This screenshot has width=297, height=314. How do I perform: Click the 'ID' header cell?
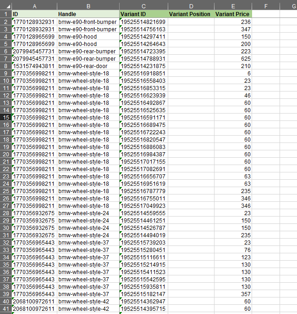click(x=34, y=14)
